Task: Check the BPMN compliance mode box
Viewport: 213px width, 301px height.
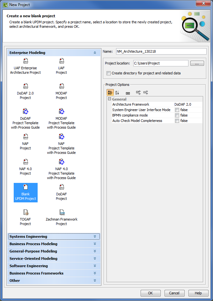Action: (177, 116)
